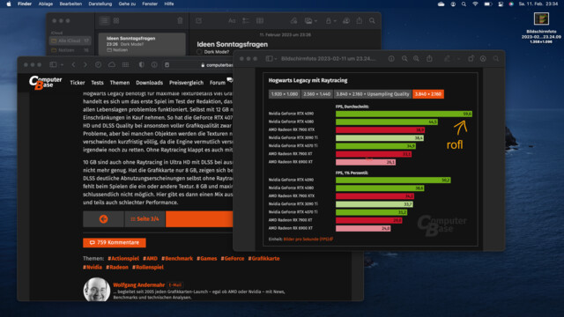Open the Fenster menu
564x317 pixels.
[150, 4]
